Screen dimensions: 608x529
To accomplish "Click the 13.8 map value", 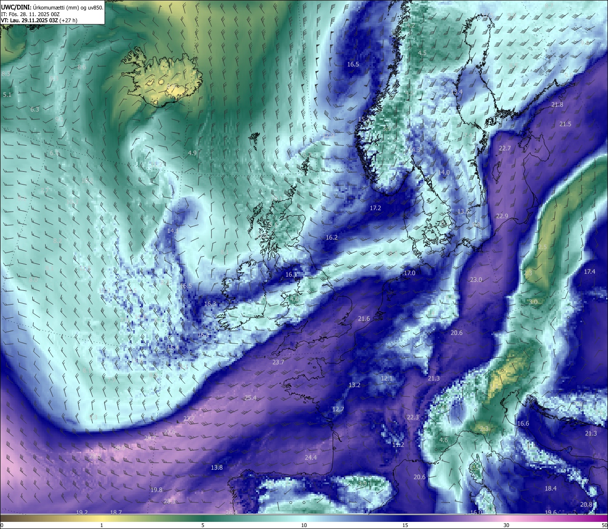I will click(x=217, y=467).
